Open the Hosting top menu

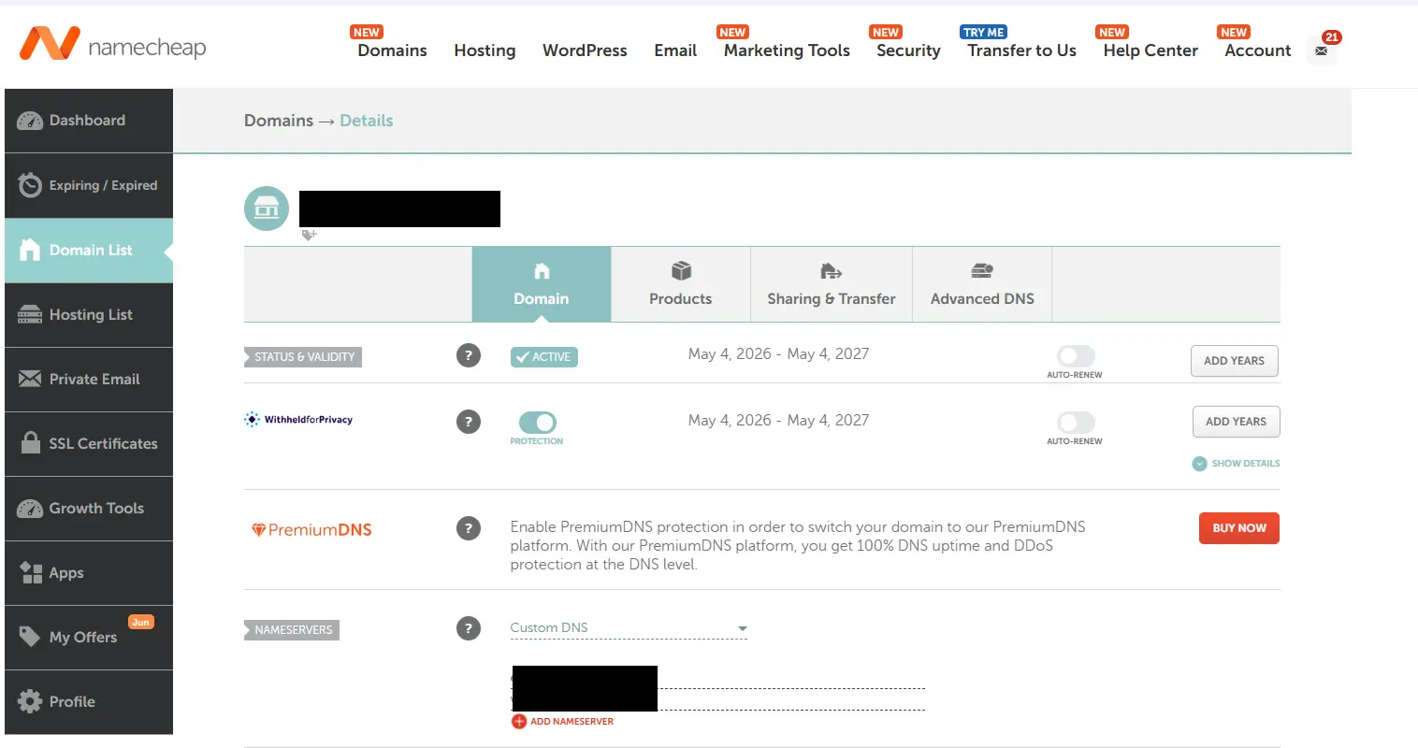coord(485,50)
